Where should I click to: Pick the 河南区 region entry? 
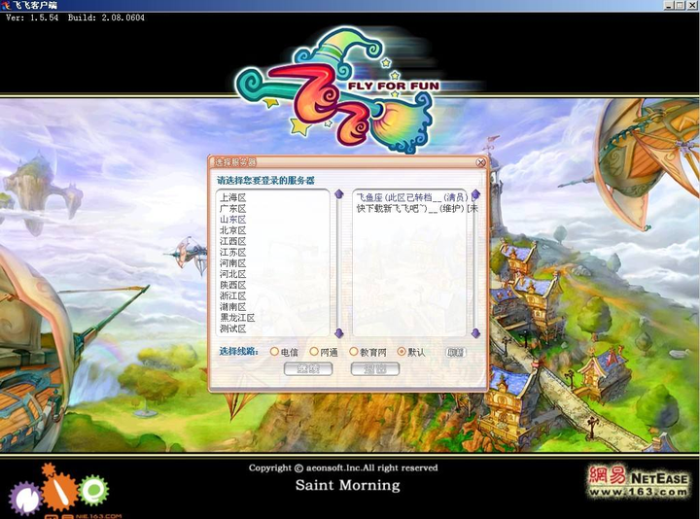tap(232, 263)
